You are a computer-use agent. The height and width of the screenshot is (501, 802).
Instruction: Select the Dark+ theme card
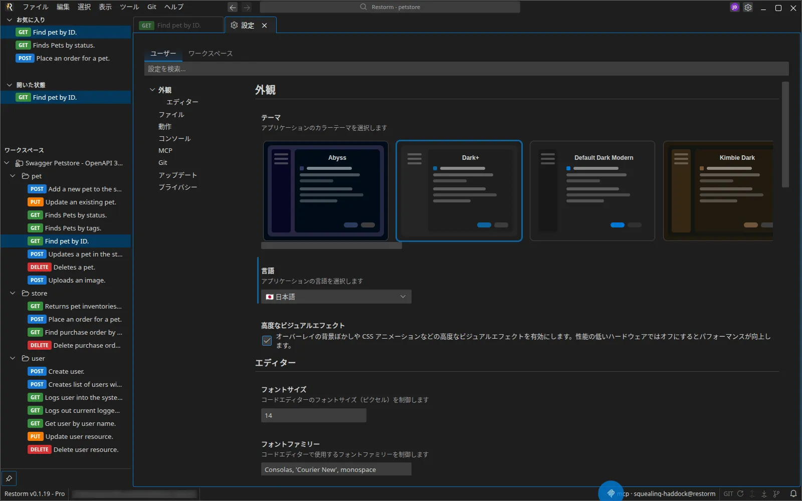(x=459, y=191)
